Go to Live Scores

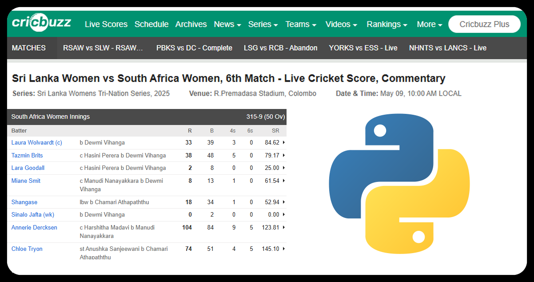point(106,24)
